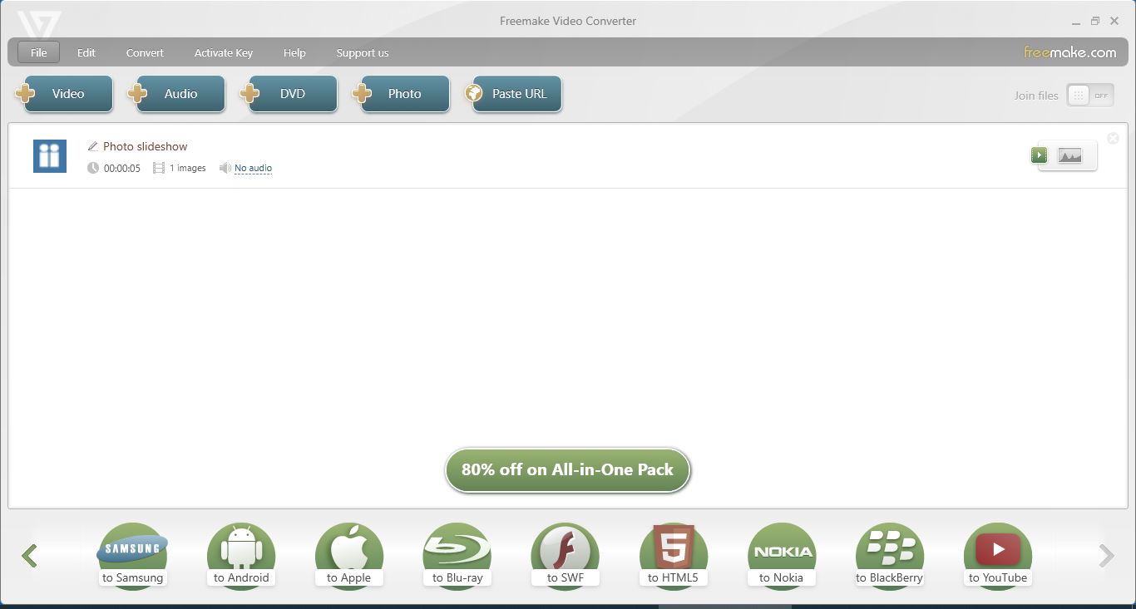Remove the Photo slideshow item with X
Image resolution: width=1136 pixels, height=609 pixels.
click(x=1113, y=138)
